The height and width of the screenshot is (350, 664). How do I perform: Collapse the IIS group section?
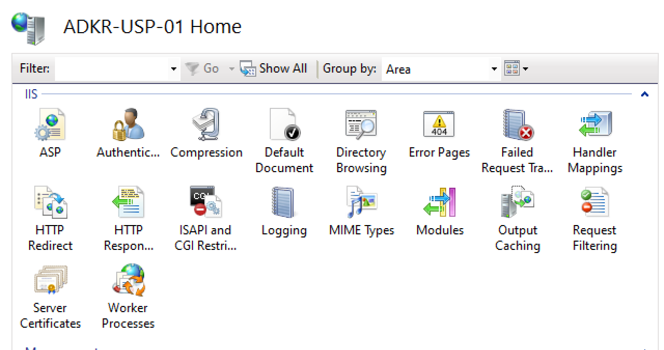tap(645, 94)
